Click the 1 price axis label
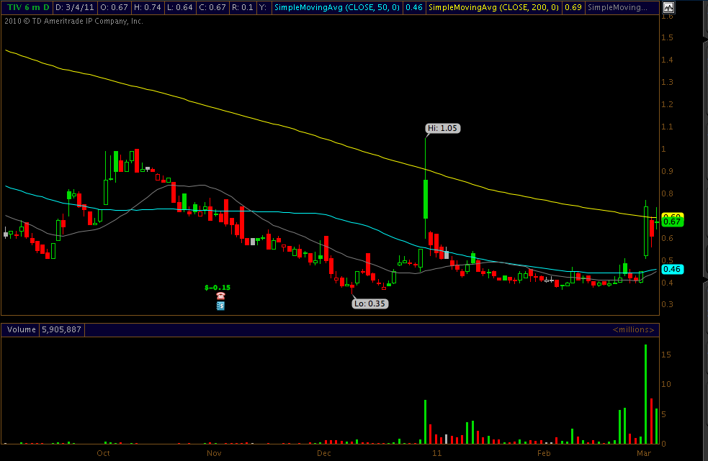This screenshot has height=461, width=708. [x=664, y=149]
